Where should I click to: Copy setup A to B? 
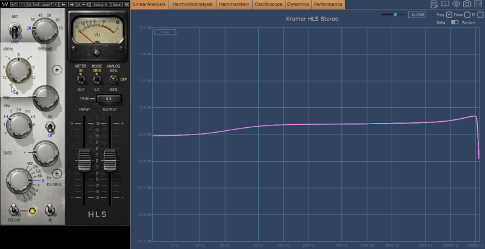[x=83, y=4]
